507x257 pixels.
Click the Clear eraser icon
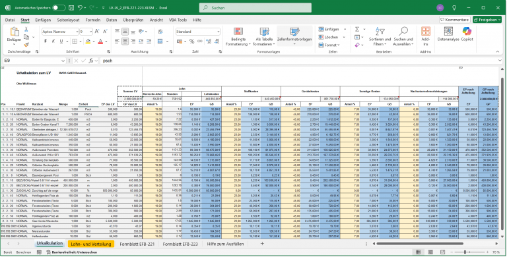click(357, 45)
